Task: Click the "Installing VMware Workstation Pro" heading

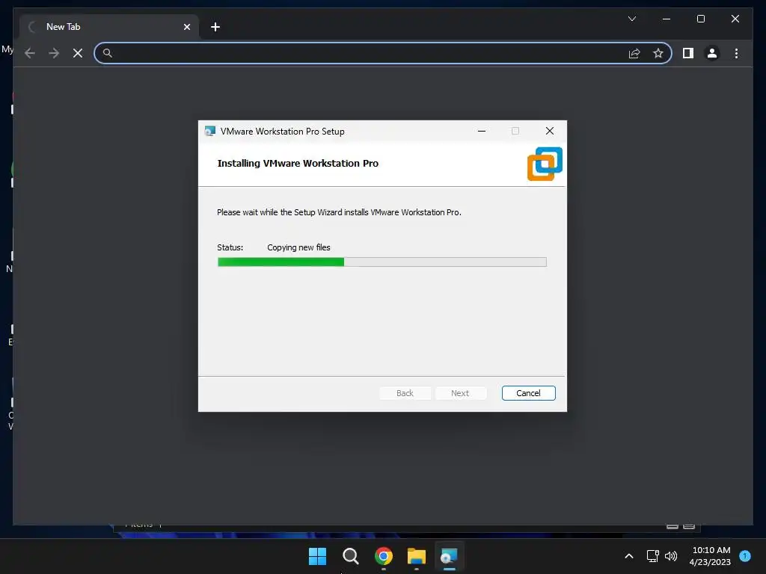Action: click(x=298, y=164)
